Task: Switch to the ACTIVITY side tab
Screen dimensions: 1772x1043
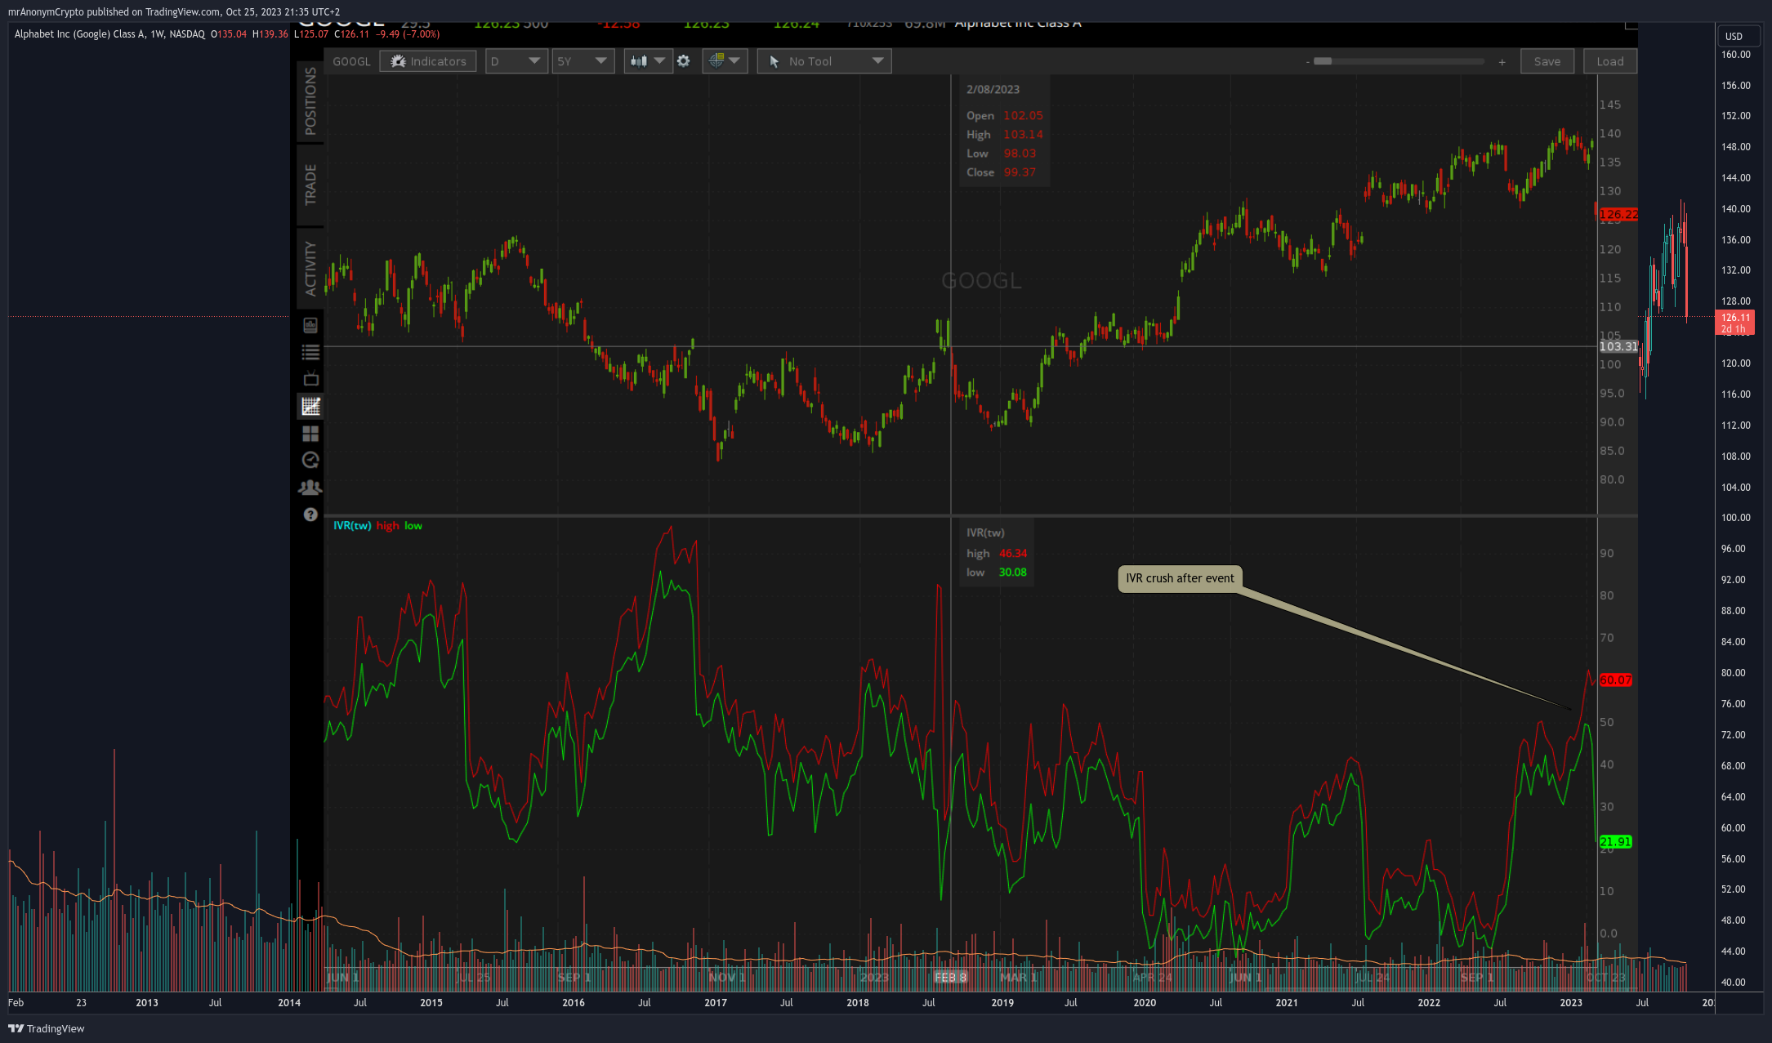Action: 310,268
